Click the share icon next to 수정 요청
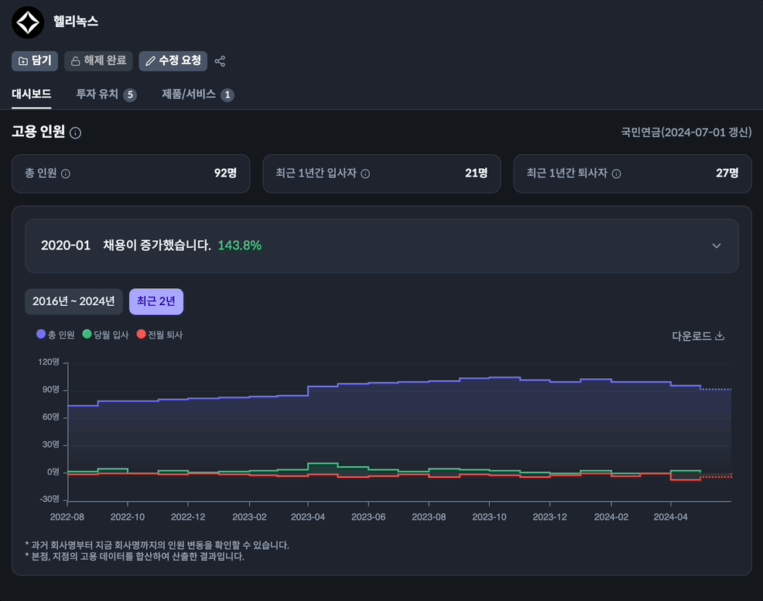This screenshot has width=763, height=601. [220, 61]
